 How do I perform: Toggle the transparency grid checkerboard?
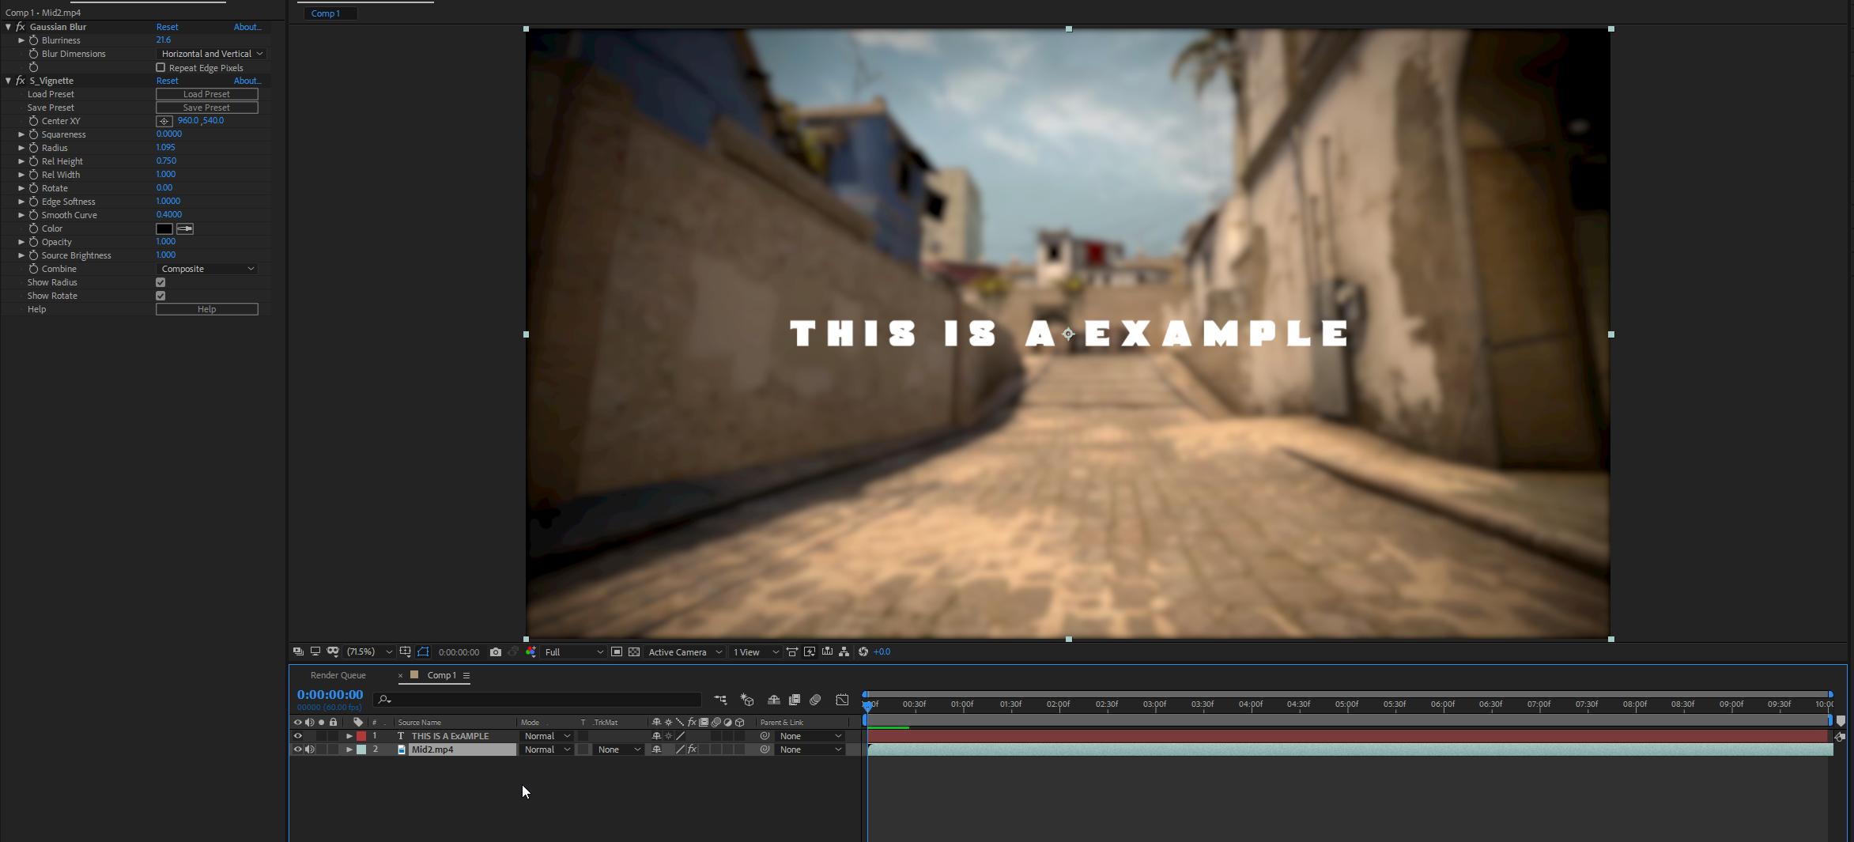click(634, 651)
